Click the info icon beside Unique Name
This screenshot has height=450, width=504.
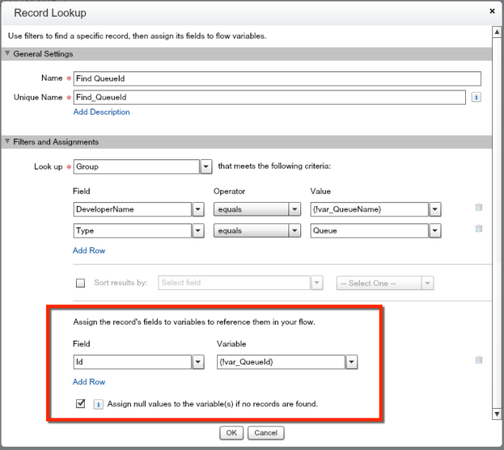point(477,97)
